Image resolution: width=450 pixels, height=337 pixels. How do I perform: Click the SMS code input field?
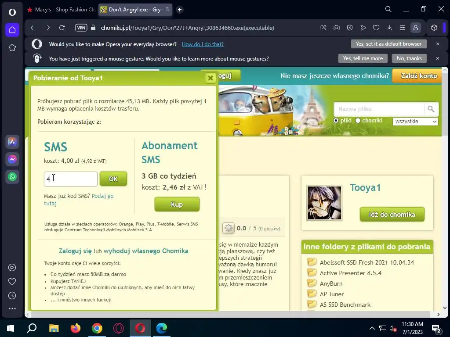coord(71,179)
